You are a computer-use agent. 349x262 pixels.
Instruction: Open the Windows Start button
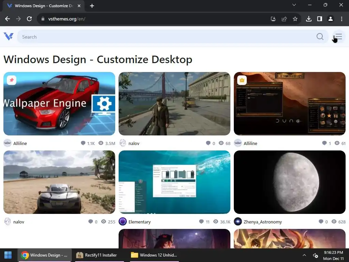click(8, 255)
